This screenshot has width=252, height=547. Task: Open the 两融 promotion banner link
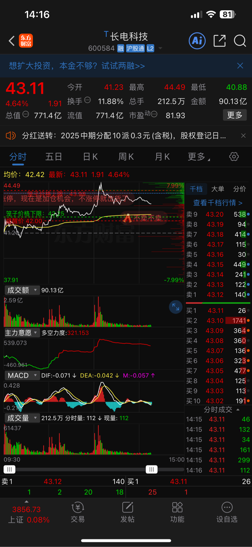point(77,66)
